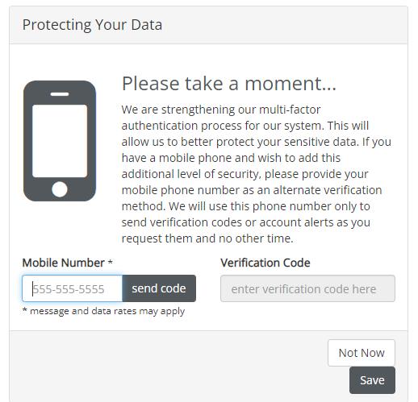The height and width of the screenshot is (402, 418).
Task: Click the verification code input field
Action: (x=307, y=288)
